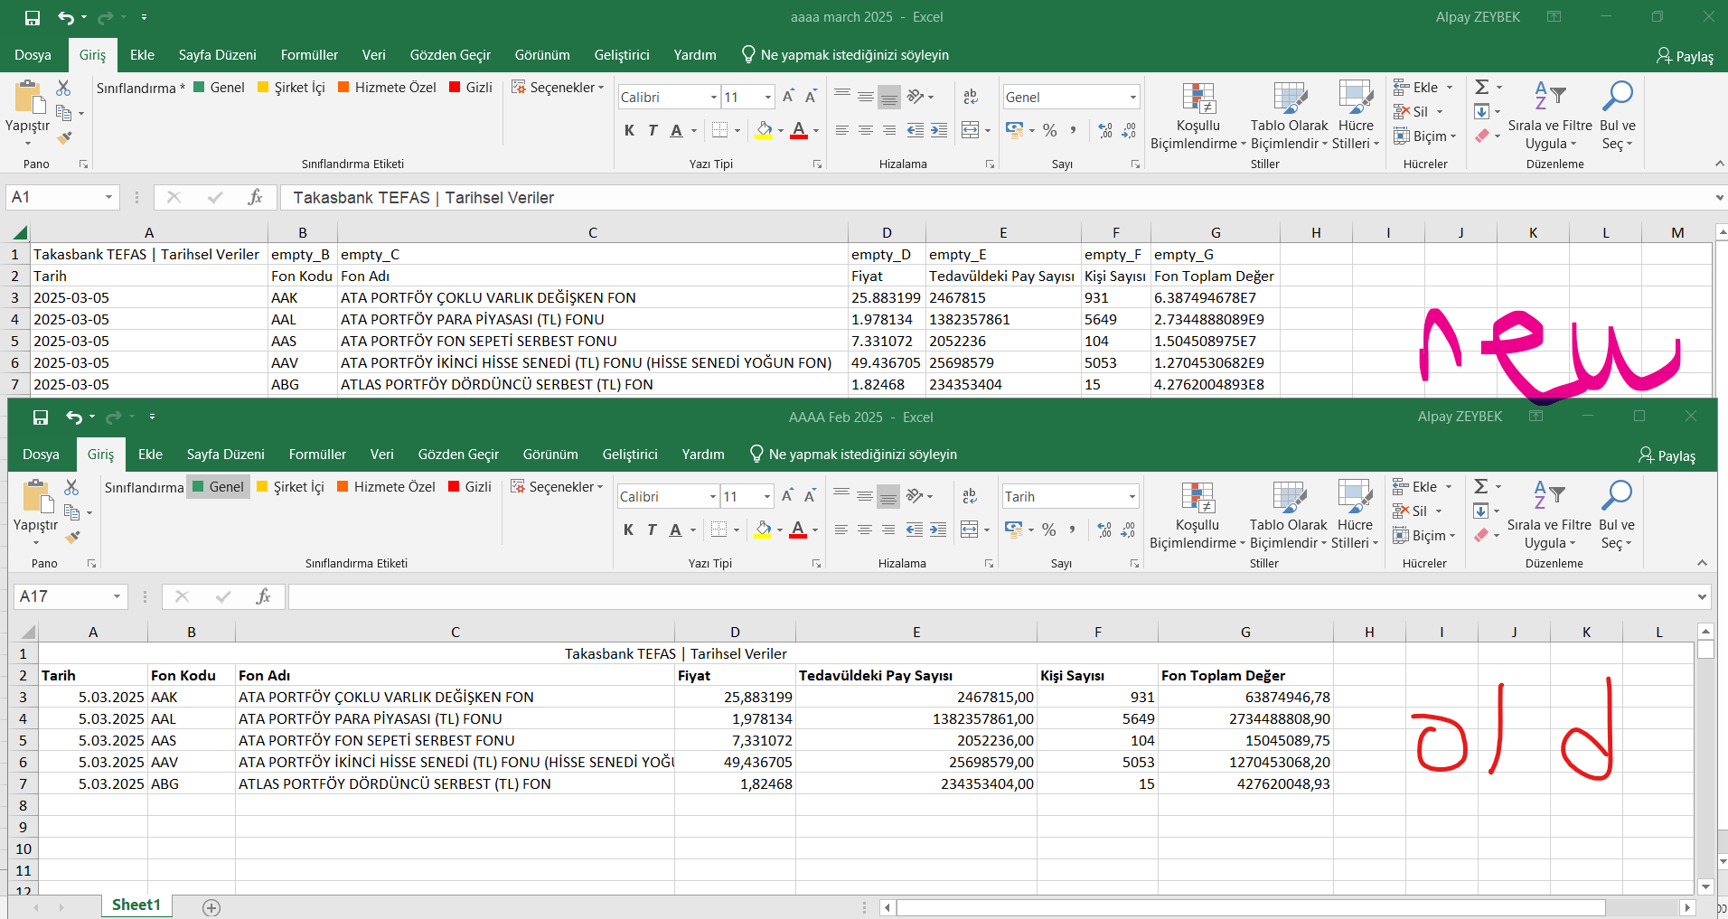Open Tablo Olarak Biçimlendir in march 2025 window
The image size is (1728, 919).
click(x=1290, y=117)
